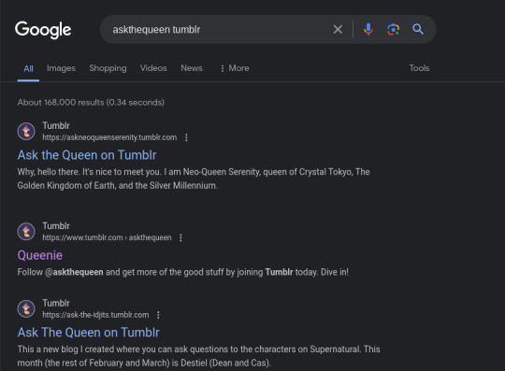This screenshot has height=371, width=505.
Task: Switch to the Videos tab
Action: 153,68
